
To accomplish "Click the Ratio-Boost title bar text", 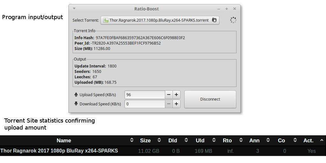I will [x=146, y=9].
